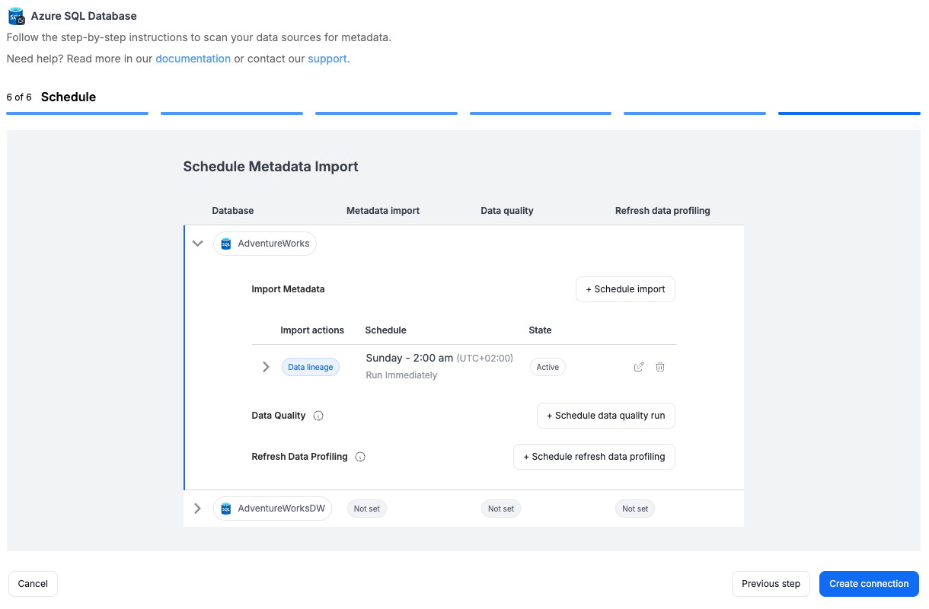
Task: Click the Active state badge
Action: (x=548, y=367)
